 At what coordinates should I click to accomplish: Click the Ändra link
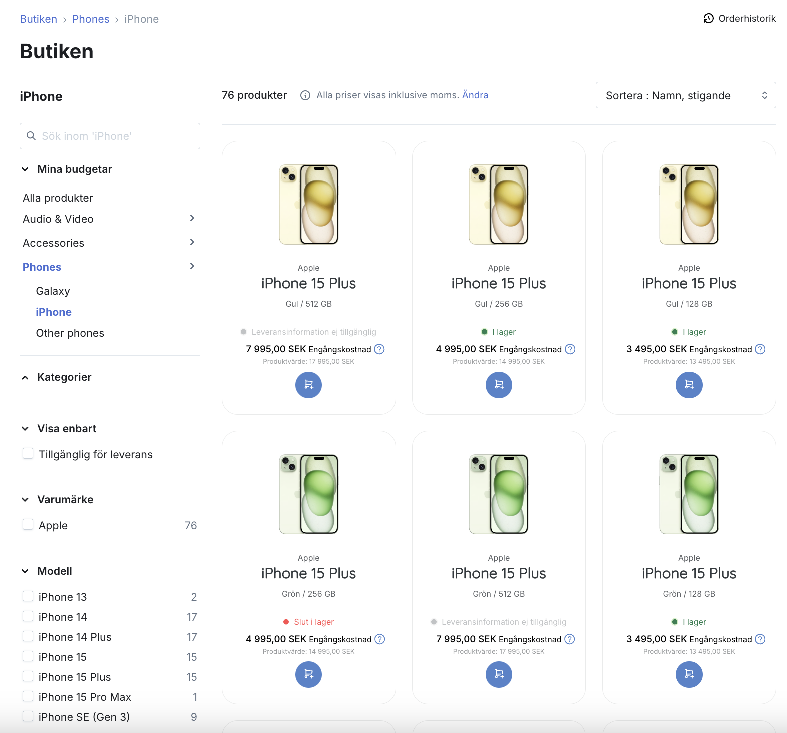pyautogui.click(x=475, y=95)
